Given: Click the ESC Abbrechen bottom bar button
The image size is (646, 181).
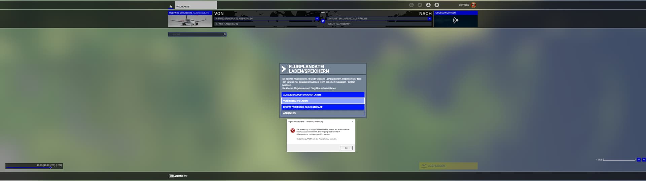Looking at the screenshot, I should pyautogui.click(x=178, y=176).
